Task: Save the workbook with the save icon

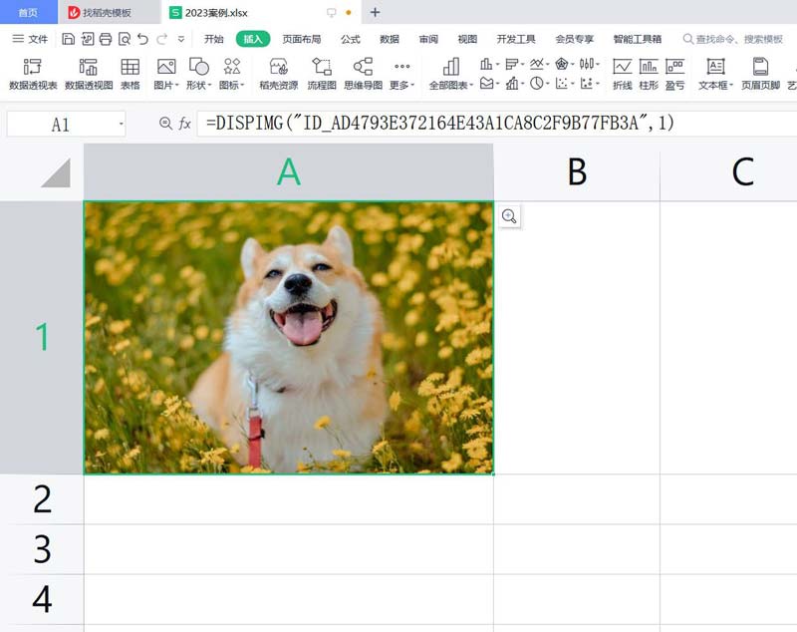Action: (x=68, y=39)
